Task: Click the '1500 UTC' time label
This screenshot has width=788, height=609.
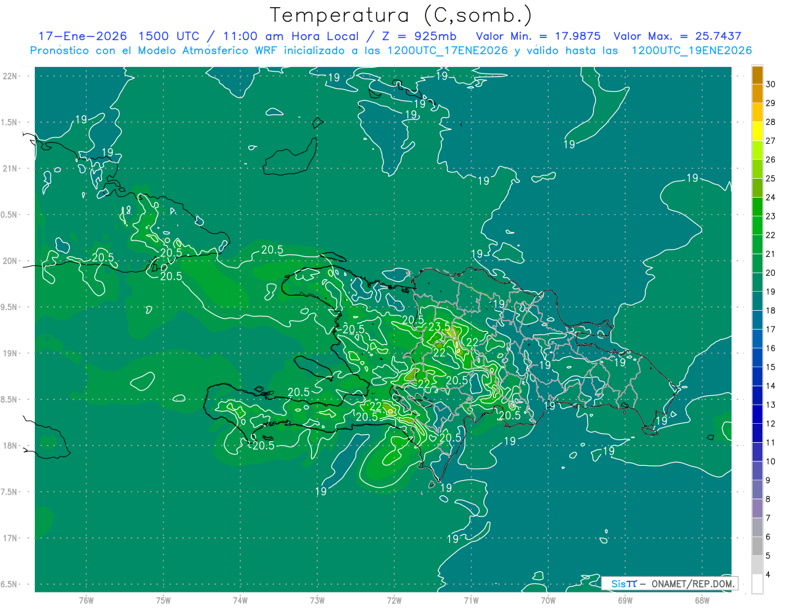Action: pyautogui.click(x=169, y=36)
